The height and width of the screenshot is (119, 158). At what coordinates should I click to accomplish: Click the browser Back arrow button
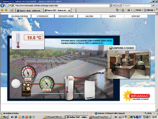(x=2, y=5)
